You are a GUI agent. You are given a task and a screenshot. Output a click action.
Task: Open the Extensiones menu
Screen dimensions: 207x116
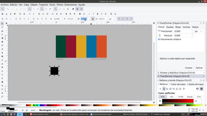(x=71, y=5)
